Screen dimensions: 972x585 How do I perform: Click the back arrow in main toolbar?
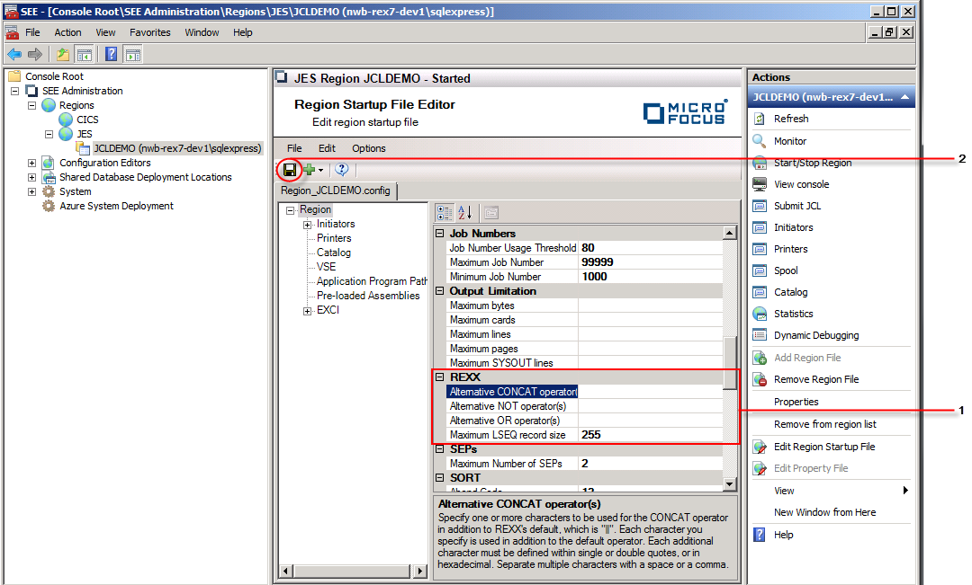pos(14,54)
